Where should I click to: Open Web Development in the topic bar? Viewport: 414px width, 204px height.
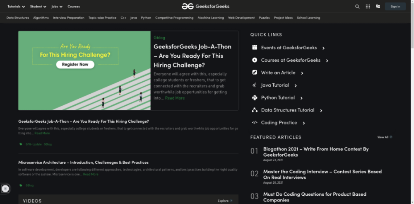241,18
